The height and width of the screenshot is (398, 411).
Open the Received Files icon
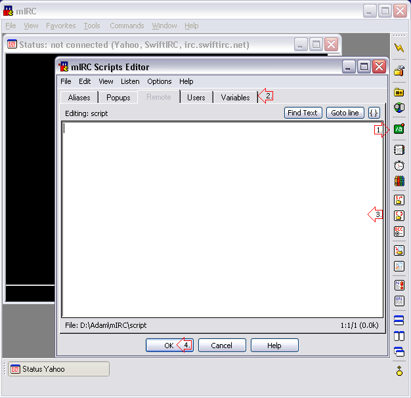(x=399, y=250)
